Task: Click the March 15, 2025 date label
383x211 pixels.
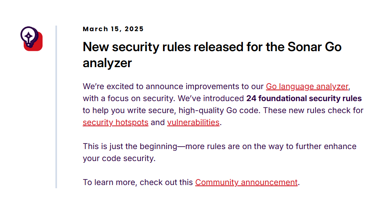Action: 113,29
